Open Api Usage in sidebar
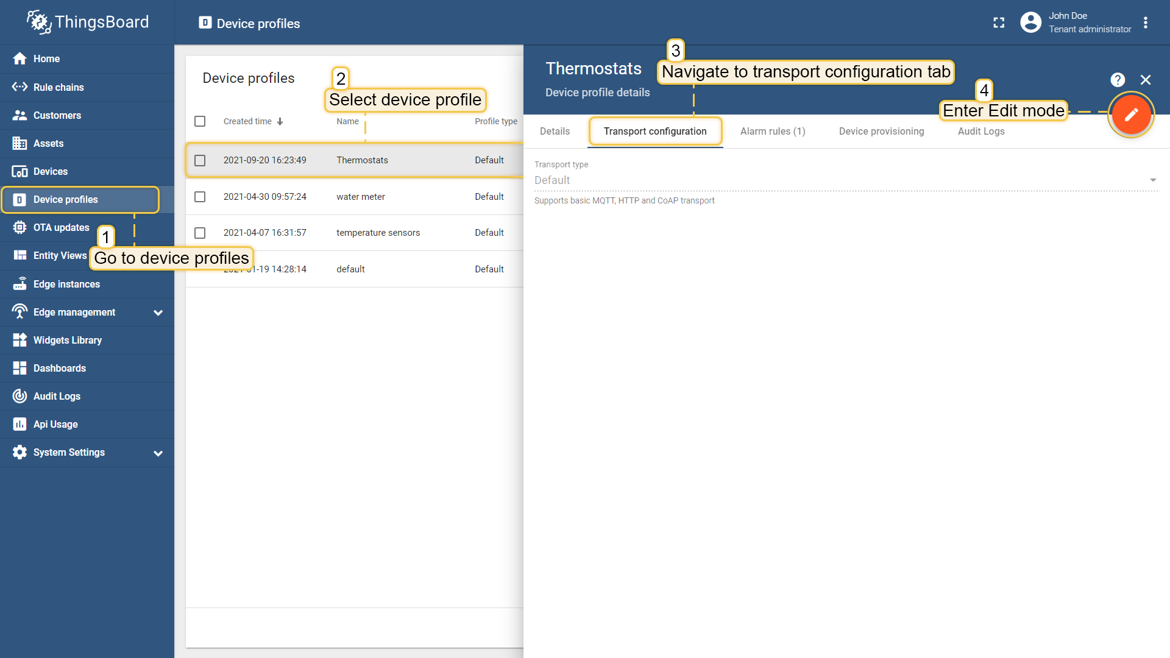This screenshot has height=658, width=1170. coord(55,424)
